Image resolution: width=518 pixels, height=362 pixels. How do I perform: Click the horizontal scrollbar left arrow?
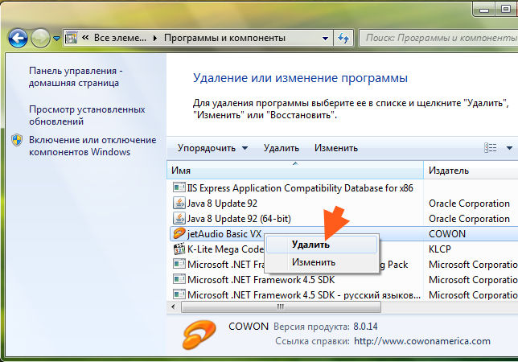tap(173, 306)
